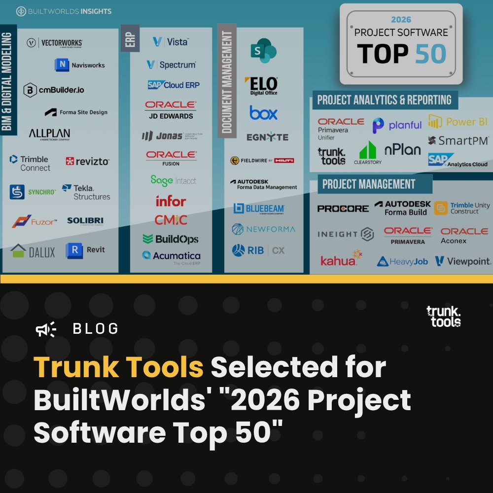Viewport: 493px width, 493px height.
Task: Click the HeavyJob logo
Action: (402, 261)
